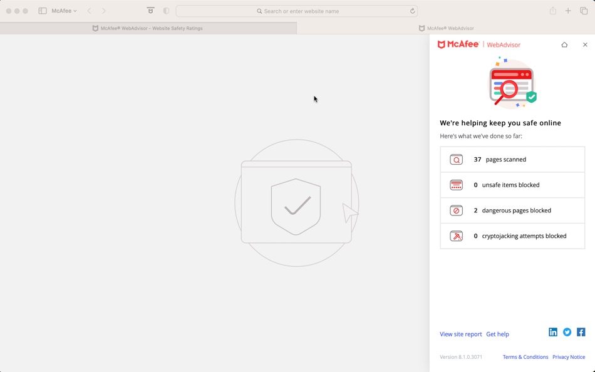The image size is (595, 372).
Task: Select the '37 pages scanned' row text
Action: pos(500,160)
